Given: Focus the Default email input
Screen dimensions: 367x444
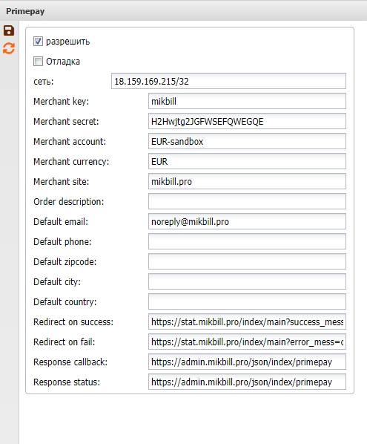Looking at the screenshot, I should pyautogui.click(x=247, y=221).
